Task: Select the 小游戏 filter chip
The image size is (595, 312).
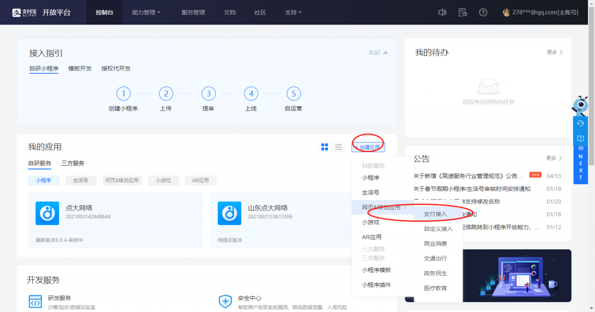Action: tap(164, 181)
